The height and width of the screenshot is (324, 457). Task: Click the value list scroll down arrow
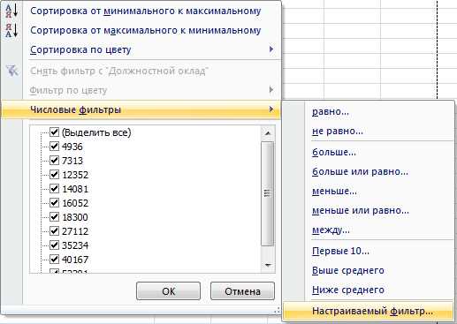(268, 265)
